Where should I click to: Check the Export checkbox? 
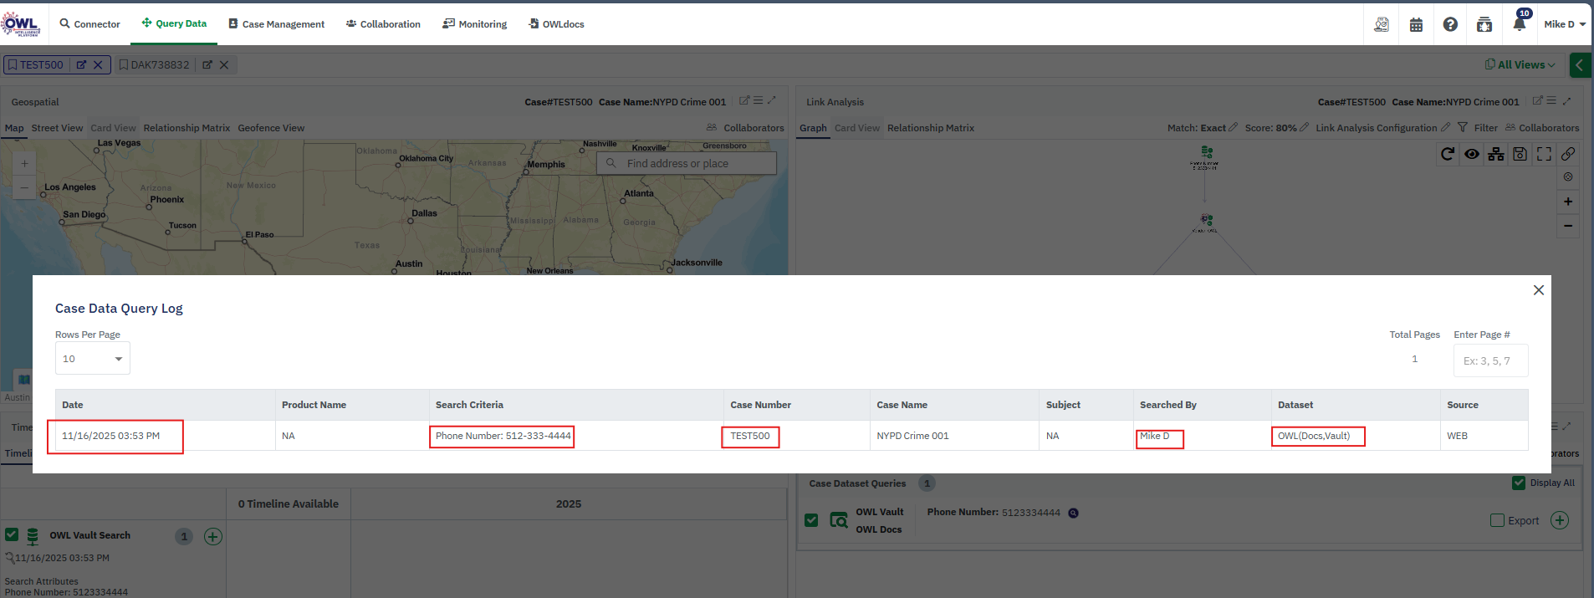click(1497, 520)
